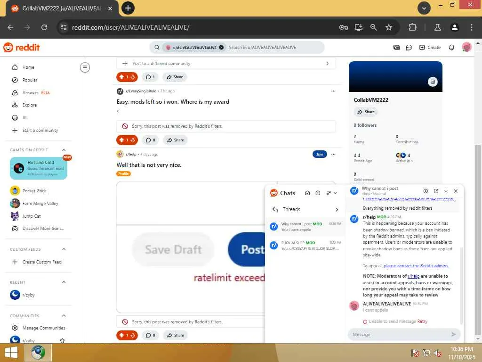Open Reddit chat bubble icon in header
Viewport: 482px width, 362px height.
click(409, 48)
